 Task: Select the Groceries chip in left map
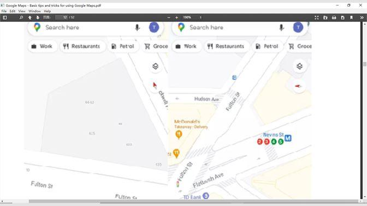(x=155, y=46)
